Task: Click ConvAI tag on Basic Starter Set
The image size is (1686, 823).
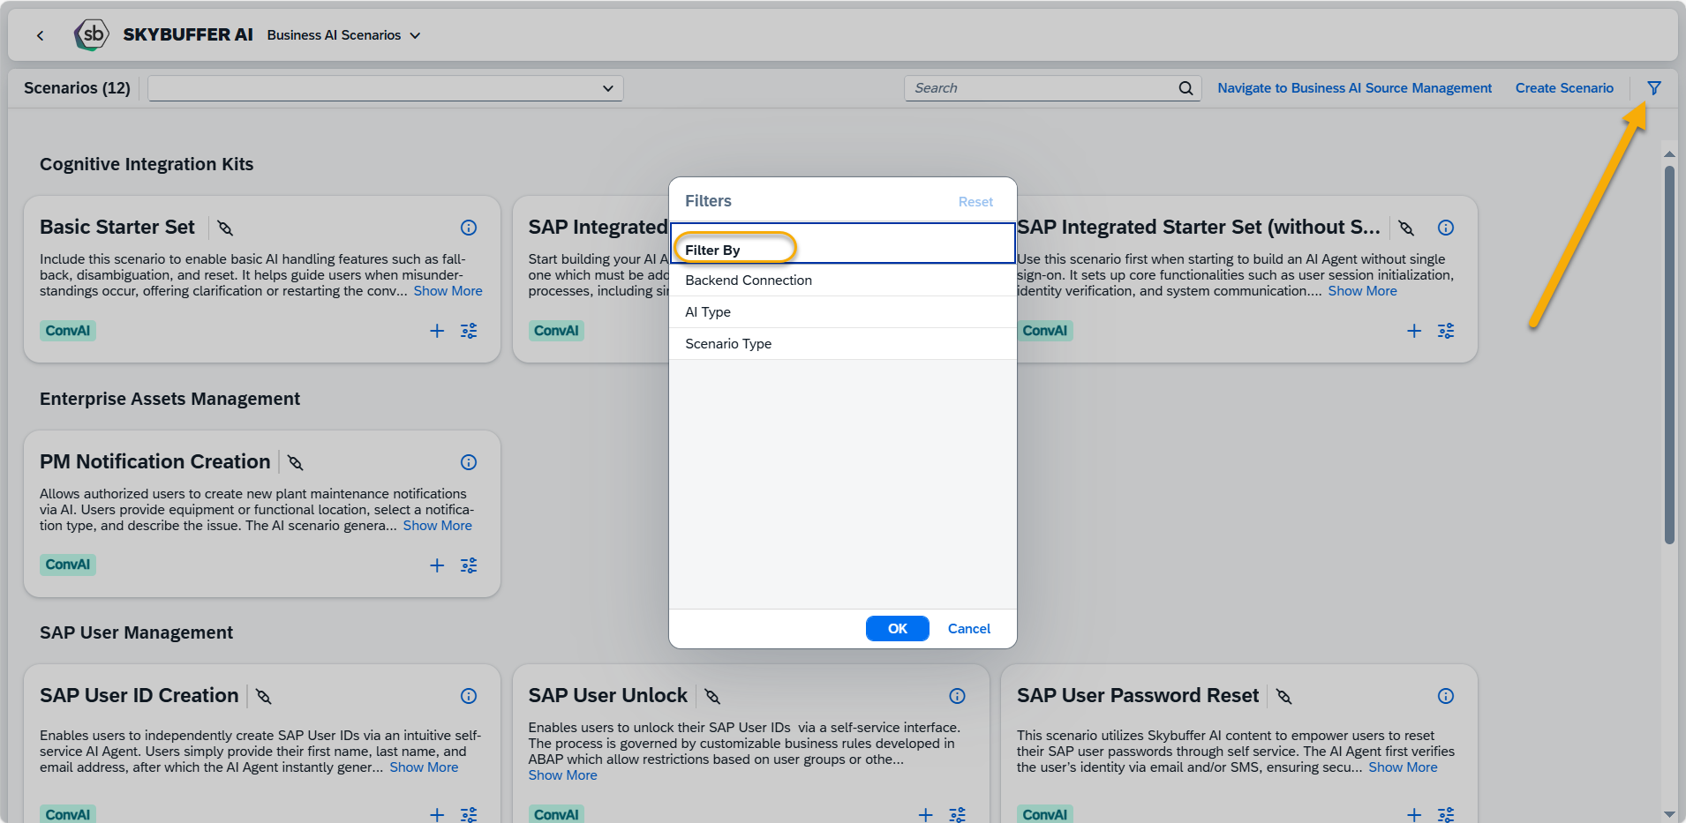Action: click(68, 331)
